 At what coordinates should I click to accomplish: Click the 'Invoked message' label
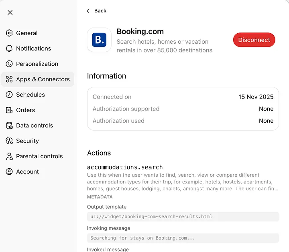108,250
